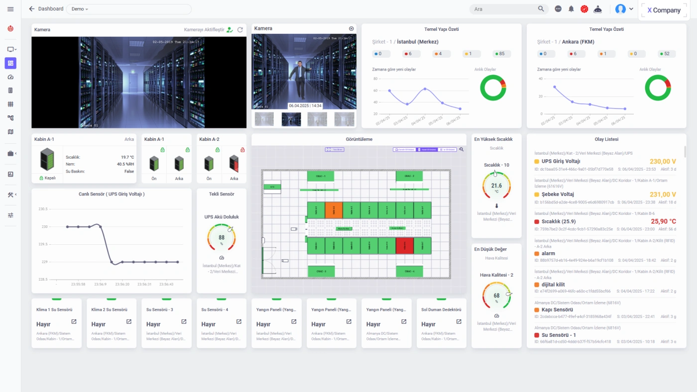697x392 pixels.
Task: Click the zoom magnifier in Görüntüleme panel
Action: coord(462,149)
